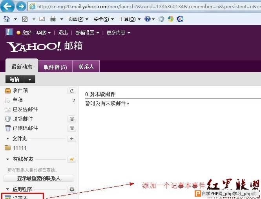This screenshot has width=261, height=199.
Task: Open the 邮箱设置 dropdown
Action: pyautogui.click(x=87, y=33)
